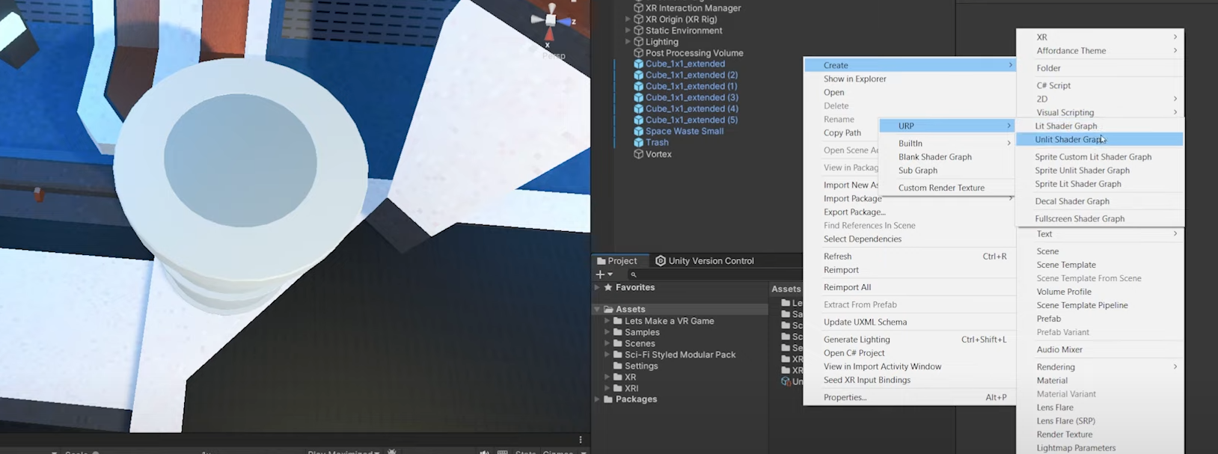The width and height of the screenshot is (1218, 454).
Task: Select the Vortex object in hierarchy
Action: 658,154
